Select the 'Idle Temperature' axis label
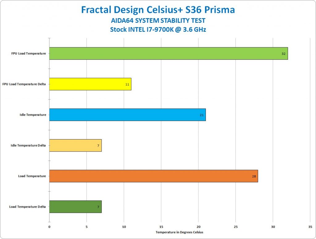Image resolution: width=316 pixels, height=239 pixels. (33, 115)
